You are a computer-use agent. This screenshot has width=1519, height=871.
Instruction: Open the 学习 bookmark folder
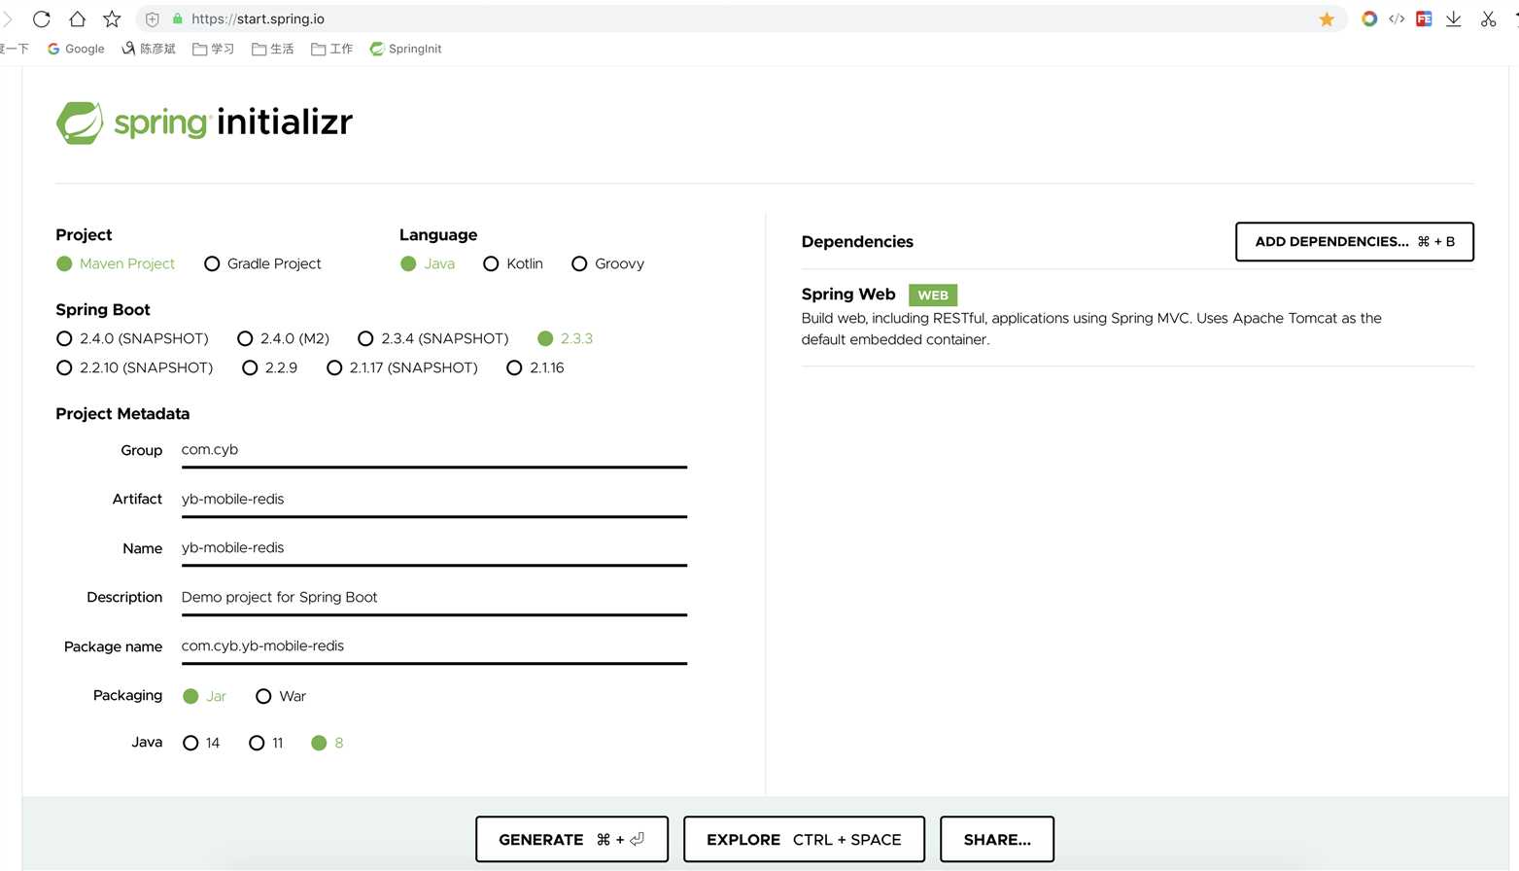click(x=213, y=49)
